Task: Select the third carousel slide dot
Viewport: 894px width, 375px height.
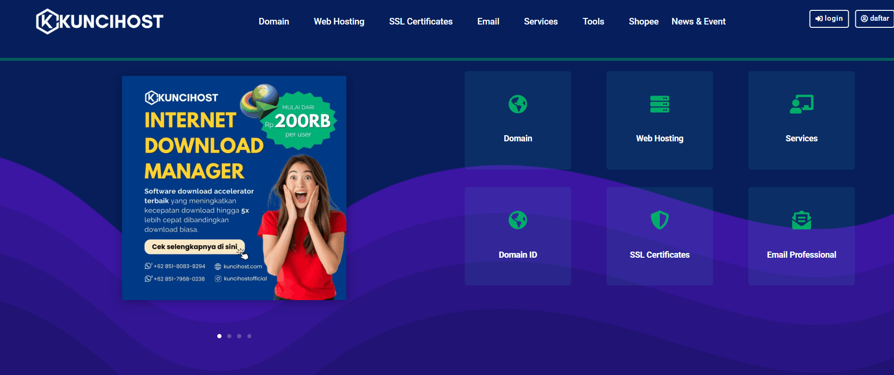Action: click(239, 336)
